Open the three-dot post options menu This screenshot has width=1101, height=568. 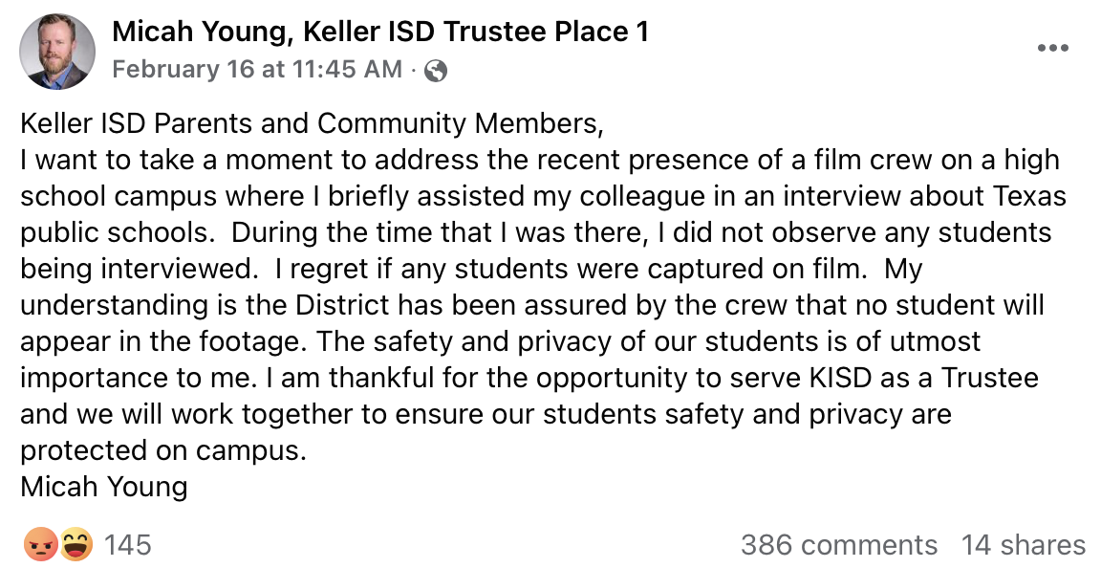coord(1052,49)
